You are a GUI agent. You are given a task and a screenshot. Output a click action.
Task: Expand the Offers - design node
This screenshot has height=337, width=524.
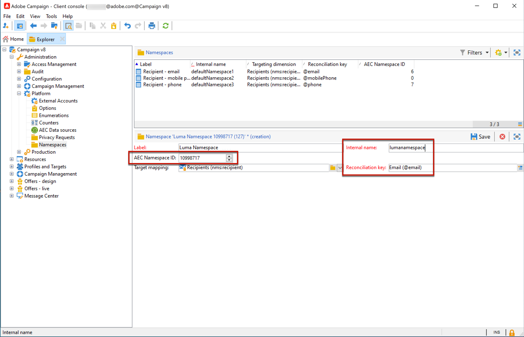(12, 181)
